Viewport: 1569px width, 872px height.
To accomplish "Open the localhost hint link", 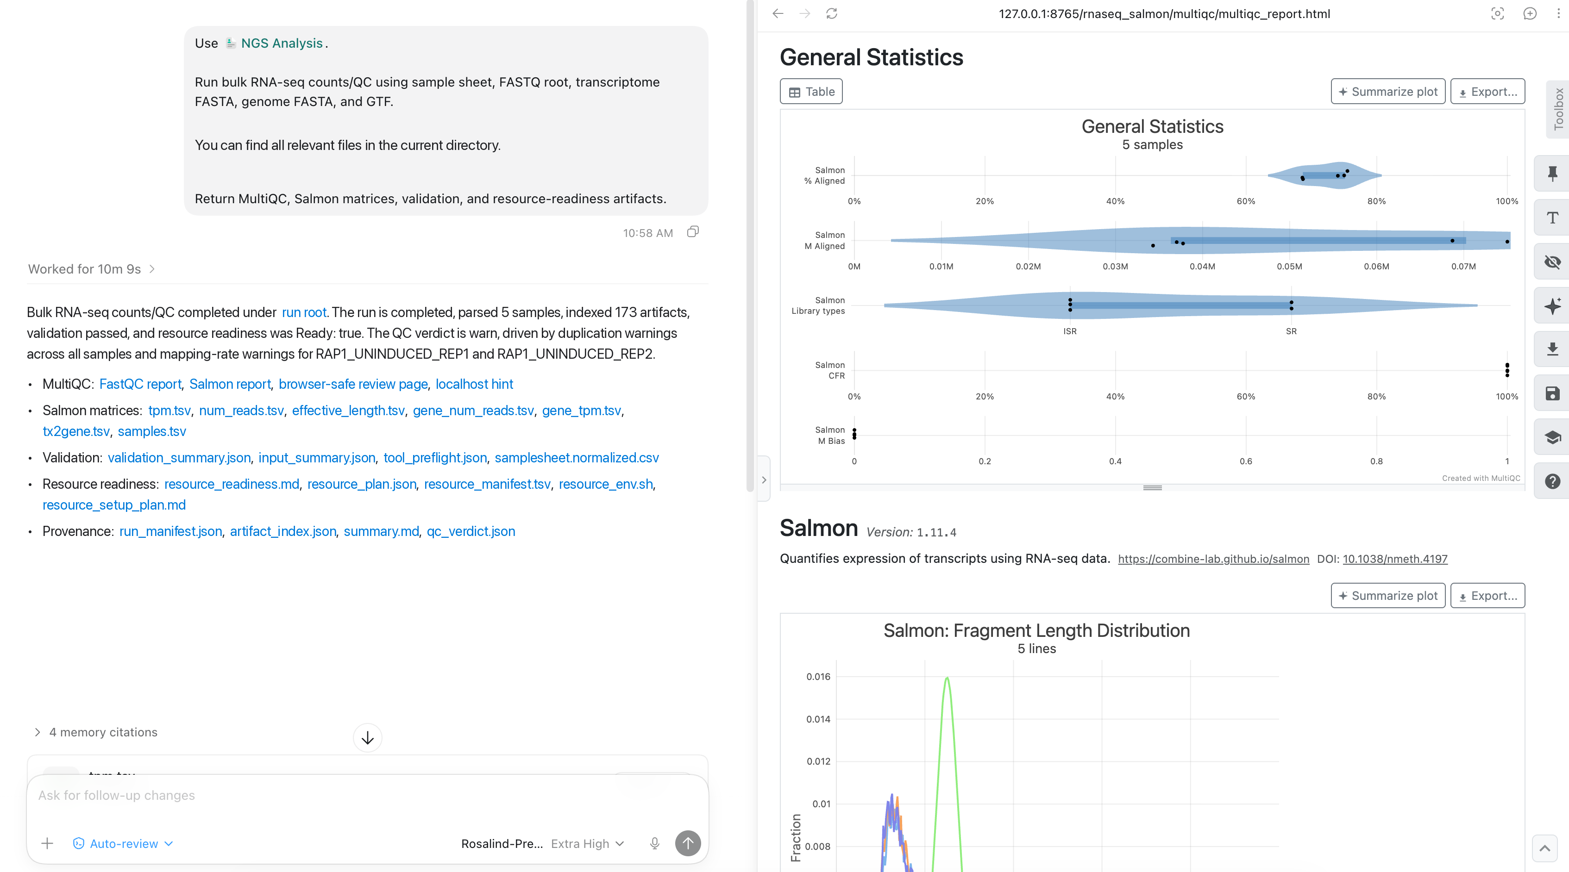I will (x=475, y=384).
